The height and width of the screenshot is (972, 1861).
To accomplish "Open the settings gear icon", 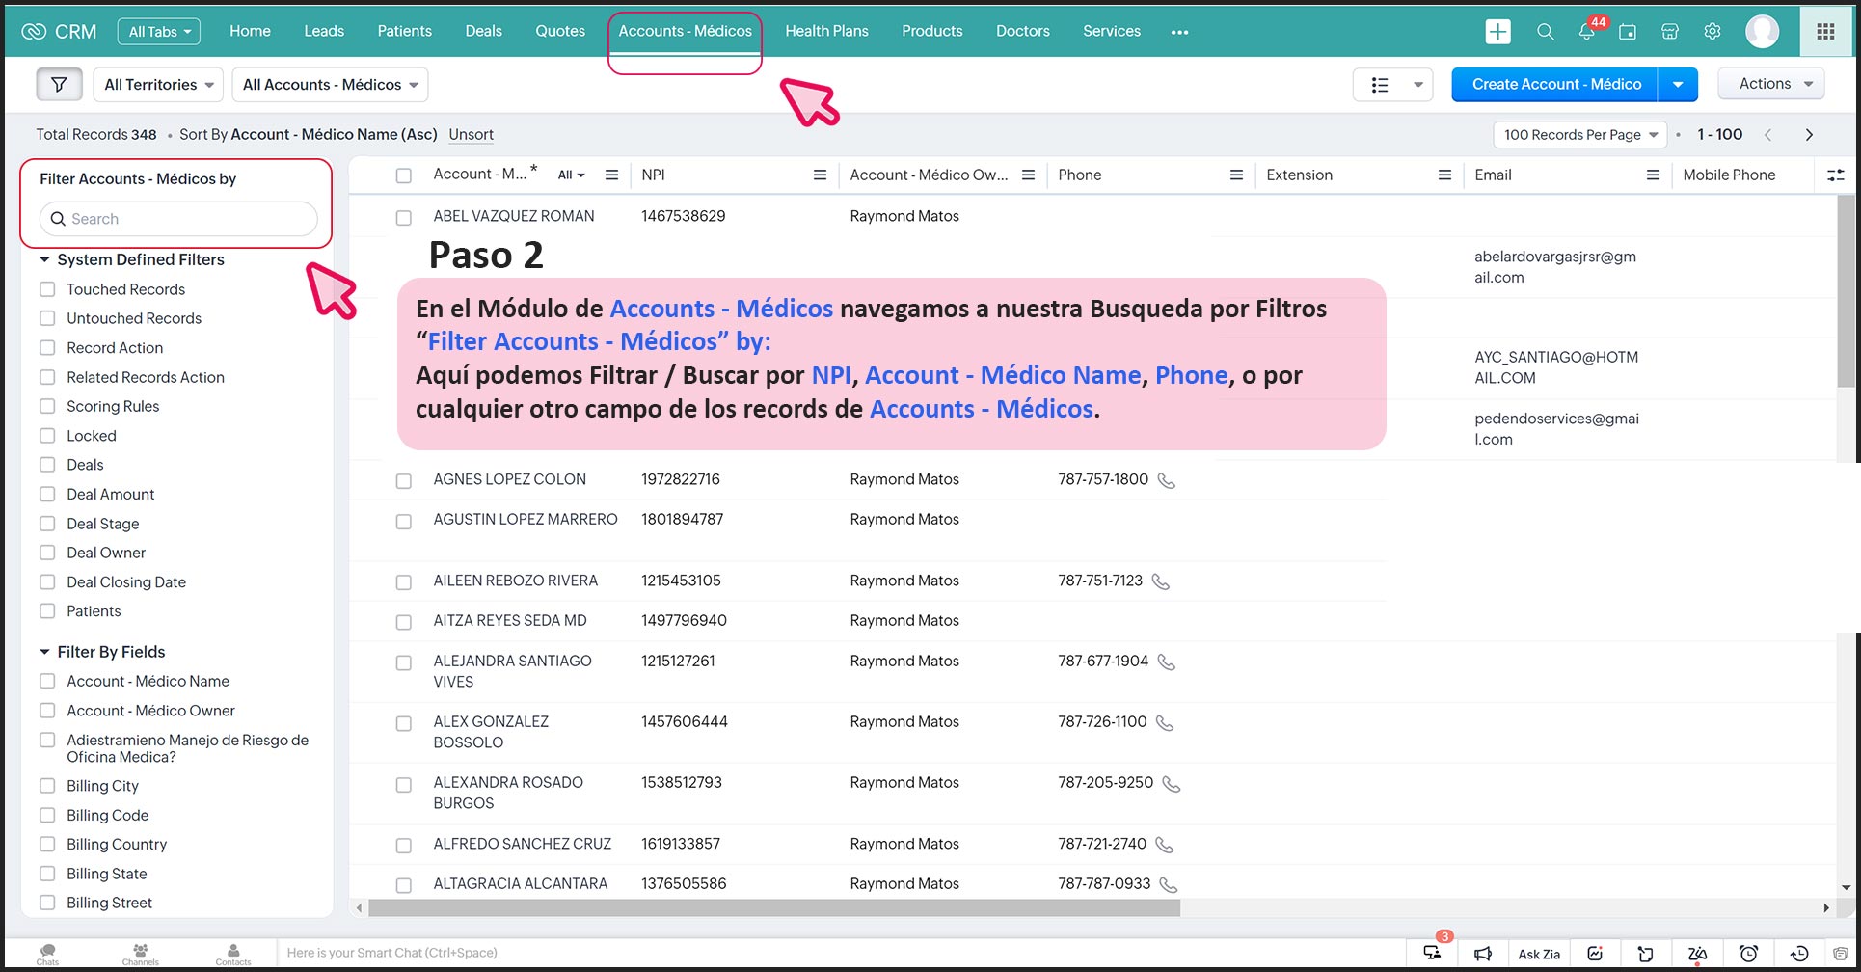I will (1713, 32).
